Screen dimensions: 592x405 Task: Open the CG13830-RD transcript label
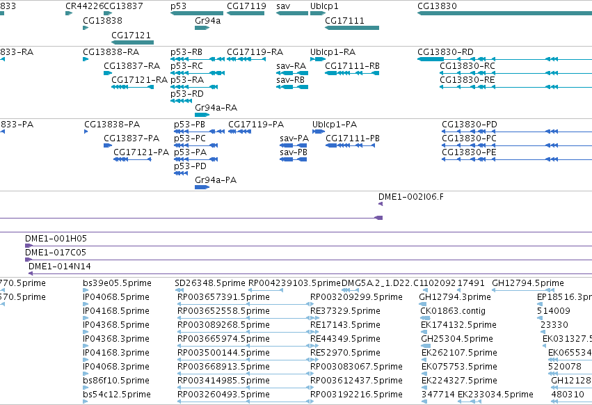coord(445,52)
